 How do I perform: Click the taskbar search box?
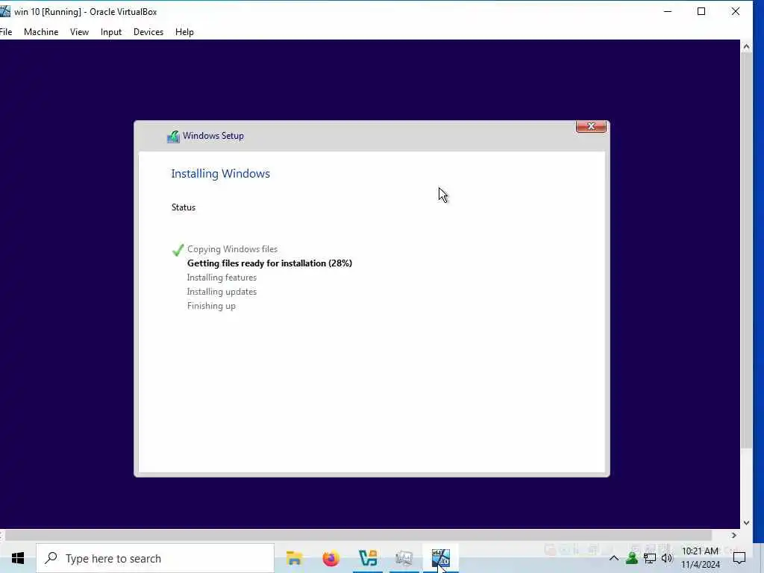155,558
